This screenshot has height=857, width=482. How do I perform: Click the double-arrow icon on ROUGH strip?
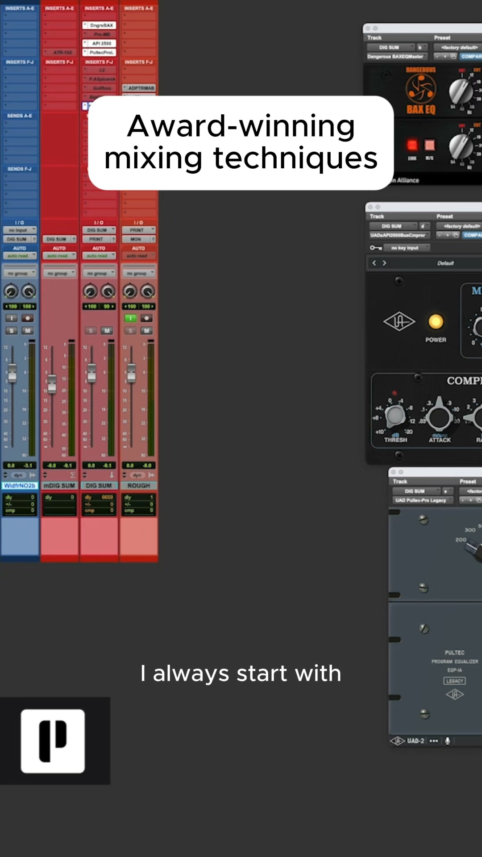(x=151, y=475)
